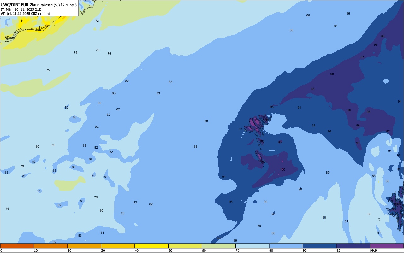Click the '0' legend tick label
The image size is (404, 253).
1,250
